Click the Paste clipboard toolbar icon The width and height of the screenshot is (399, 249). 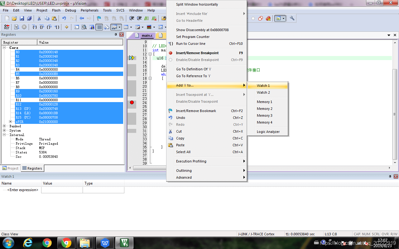[x=54, y=18]
